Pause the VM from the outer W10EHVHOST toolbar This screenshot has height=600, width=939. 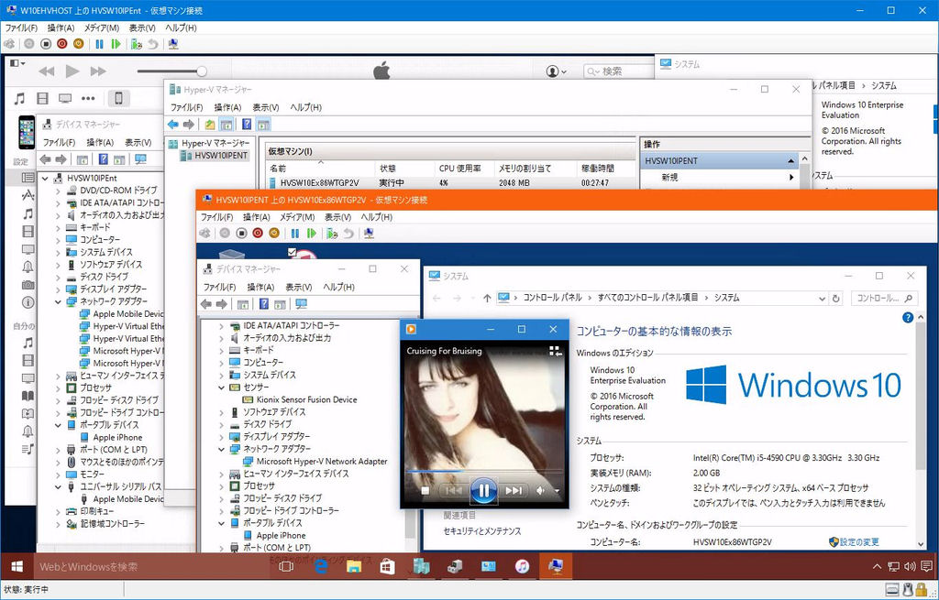(99, 44)
